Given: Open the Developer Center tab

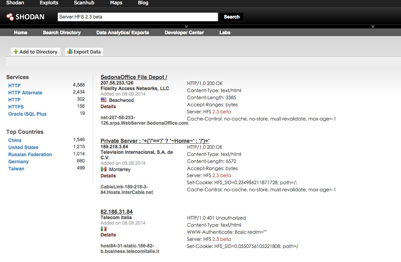Looking at the screenshot, I should pos(184,33).
